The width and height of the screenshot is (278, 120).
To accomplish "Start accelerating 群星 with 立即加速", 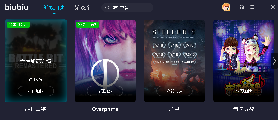I will pos(174,91).
